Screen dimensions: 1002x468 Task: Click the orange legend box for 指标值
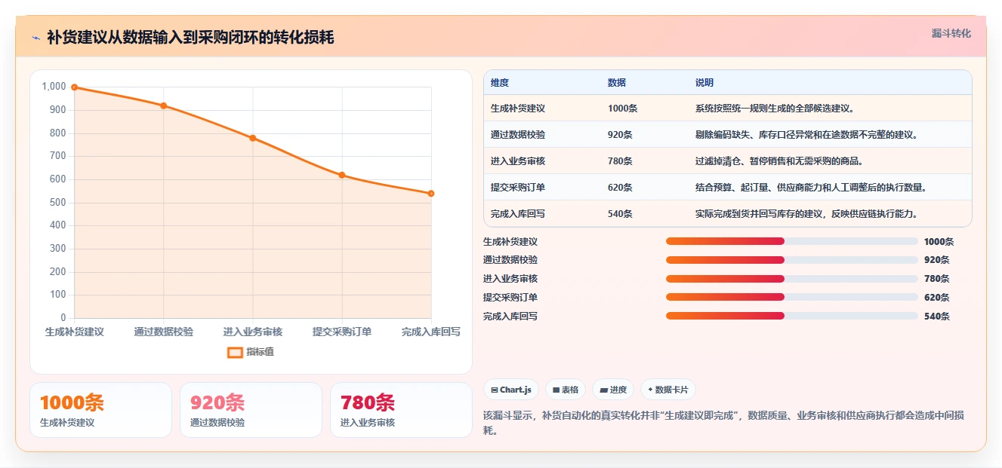pyautogui.click(x=236, y=352)
